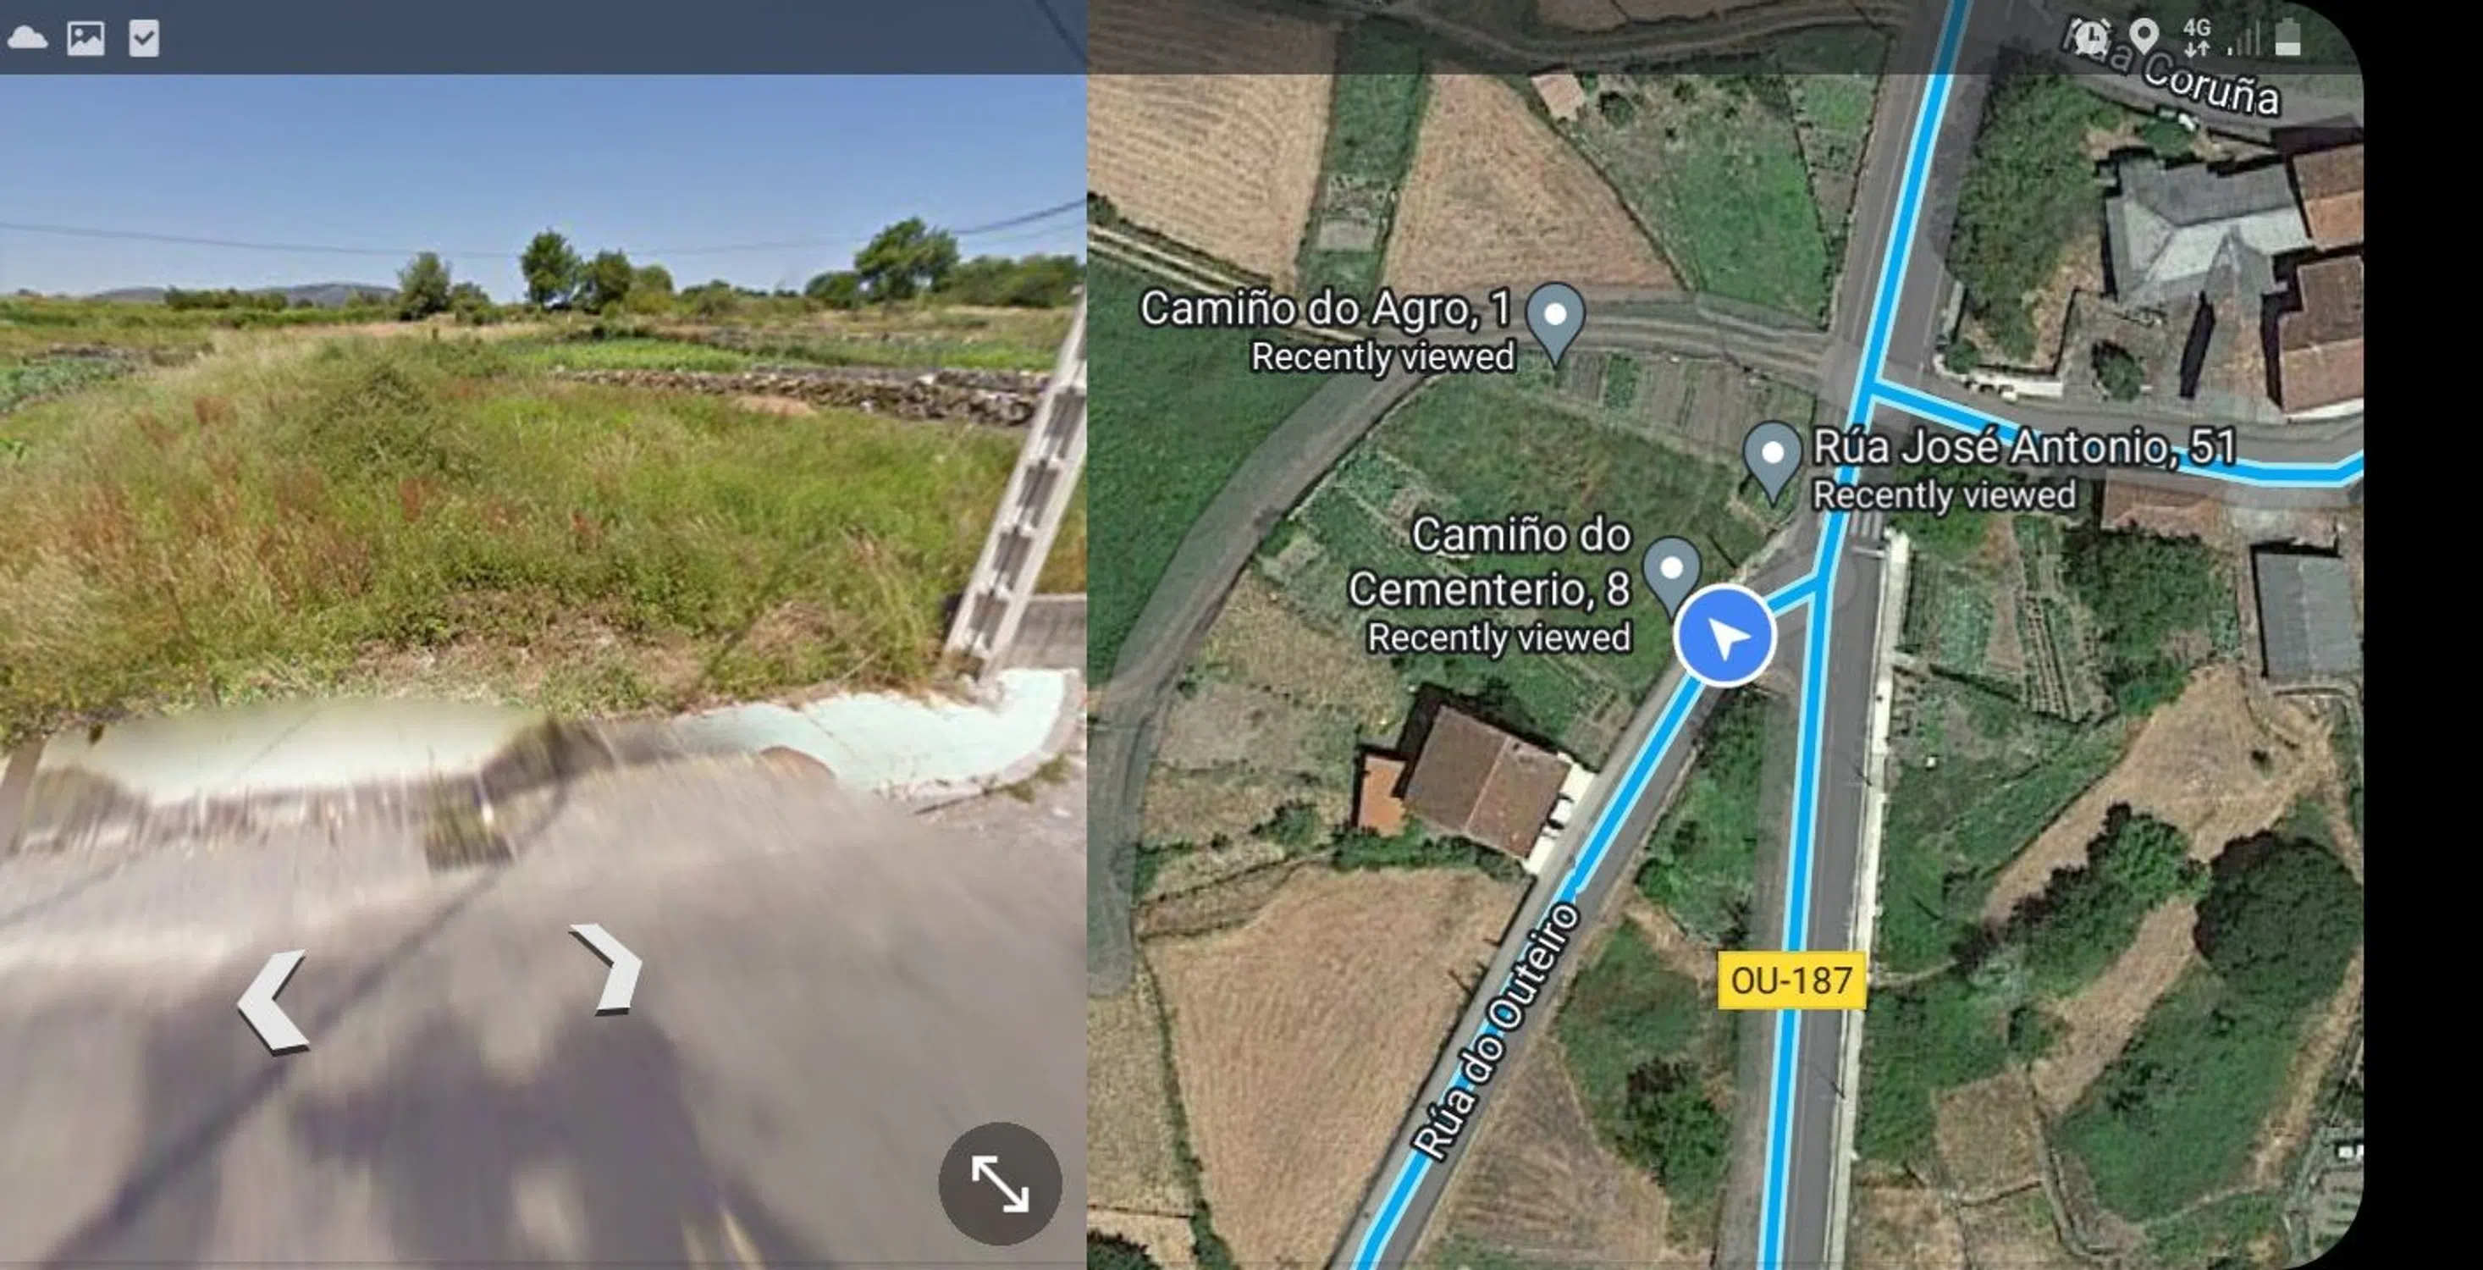Open Rúa José Antonio, 51 label text

click(2024, 446)
